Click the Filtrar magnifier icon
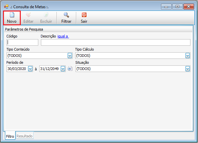The height and width of the screenshot is (143, 198). (66, 15)
